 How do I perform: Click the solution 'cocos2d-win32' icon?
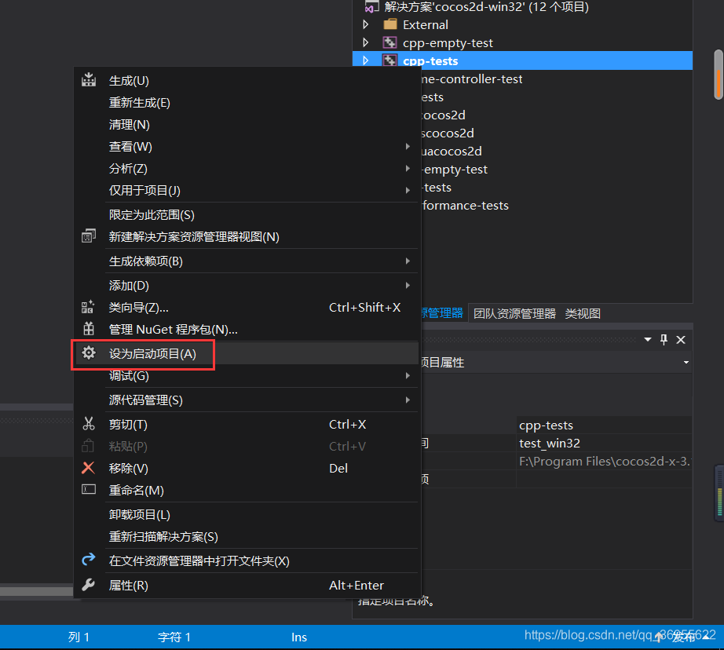(x=370, y=7)
